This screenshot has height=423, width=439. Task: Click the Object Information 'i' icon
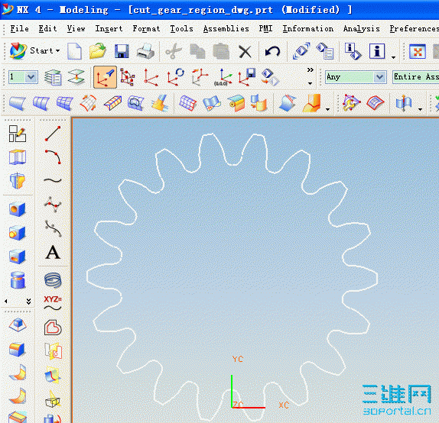[377, 51]
